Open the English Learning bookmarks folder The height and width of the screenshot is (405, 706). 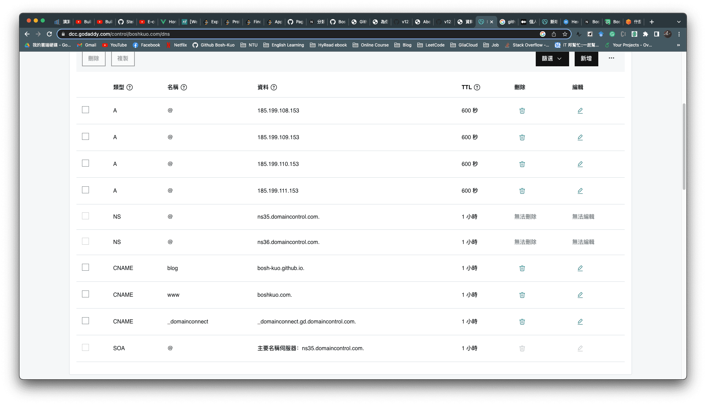point(284,45)
